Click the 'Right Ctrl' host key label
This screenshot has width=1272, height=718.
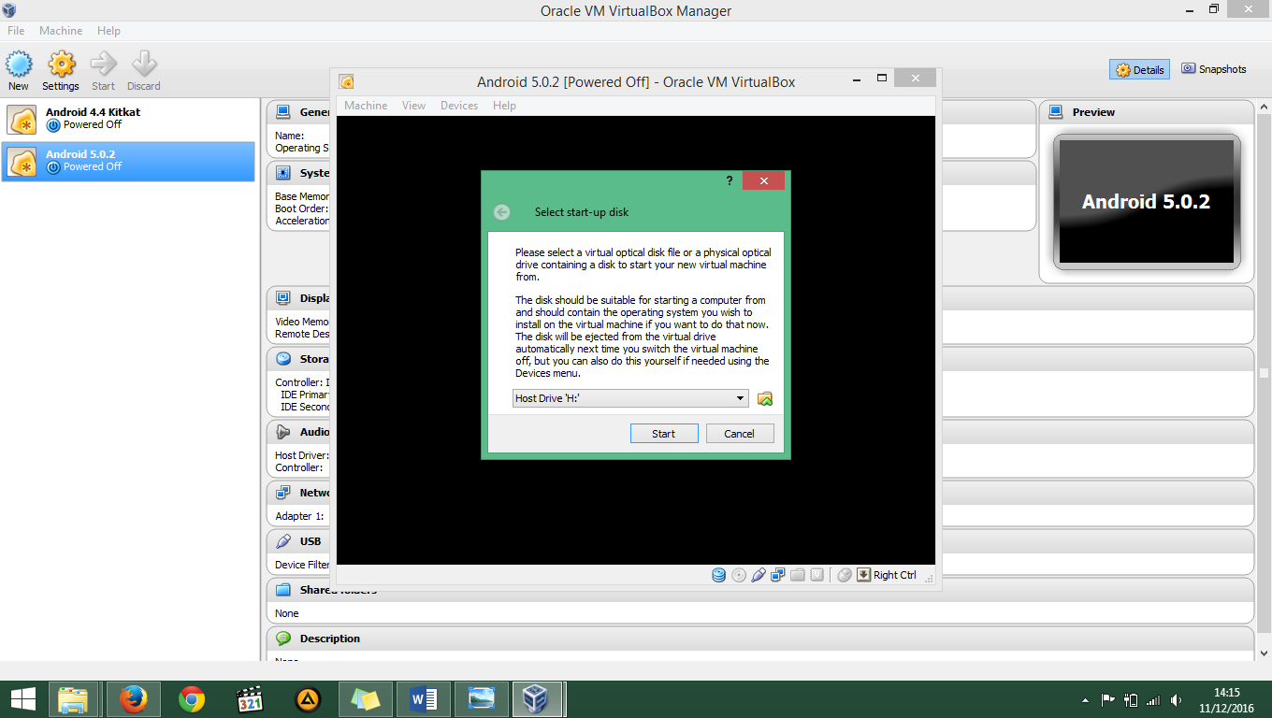point(895,575)
